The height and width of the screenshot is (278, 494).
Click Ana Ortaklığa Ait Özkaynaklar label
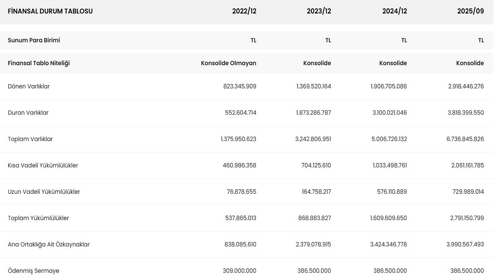pos(49,244)
